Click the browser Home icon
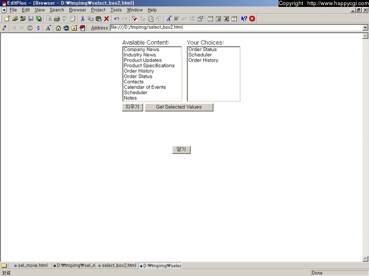 (58, 28)
